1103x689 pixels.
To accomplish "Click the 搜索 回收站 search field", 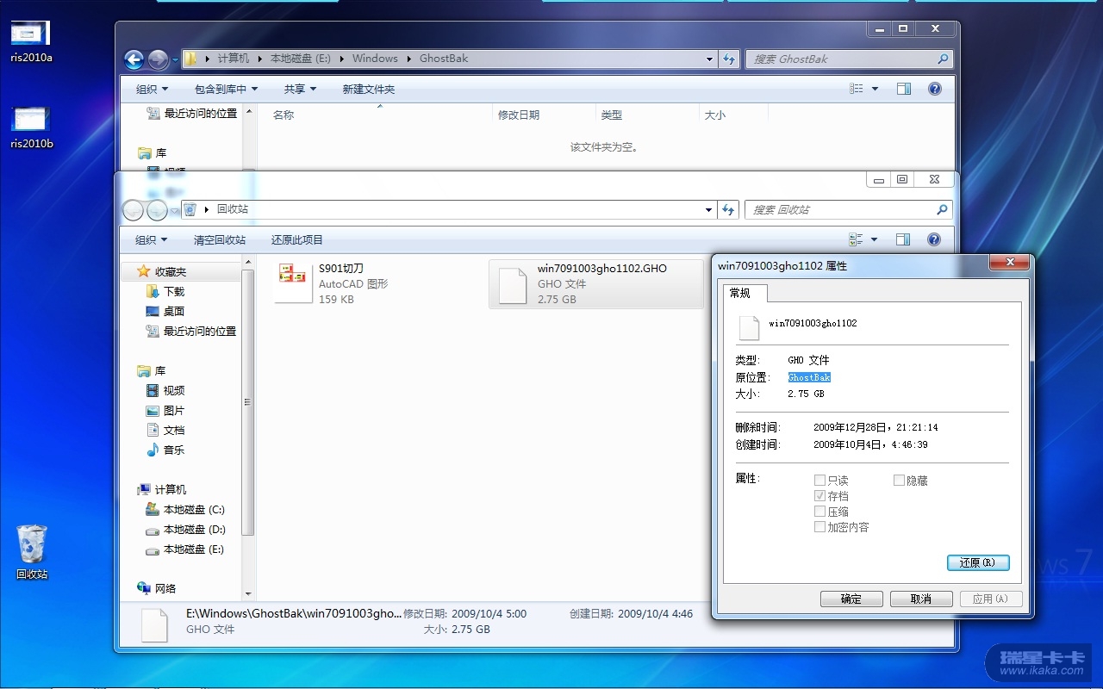I will click(x=840, y=210).
